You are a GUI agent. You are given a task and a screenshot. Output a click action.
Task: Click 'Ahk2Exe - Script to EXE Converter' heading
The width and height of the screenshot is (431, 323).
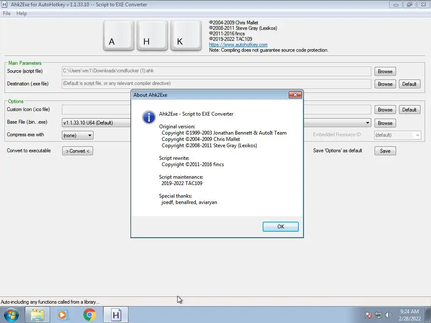[x=196, y=114]
